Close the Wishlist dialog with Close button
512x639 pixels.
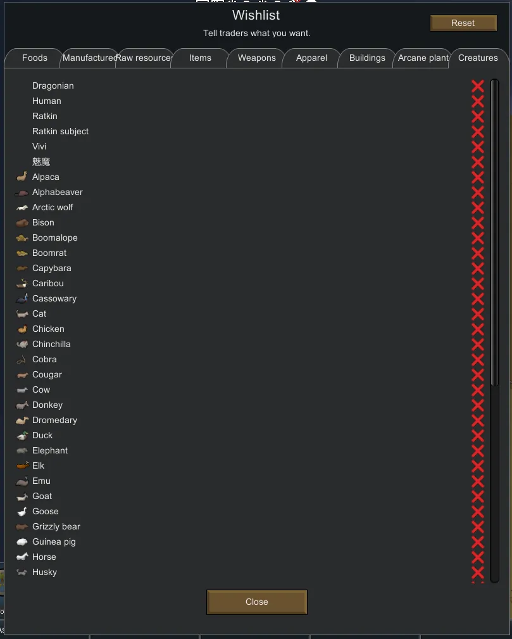click(256, 602)
